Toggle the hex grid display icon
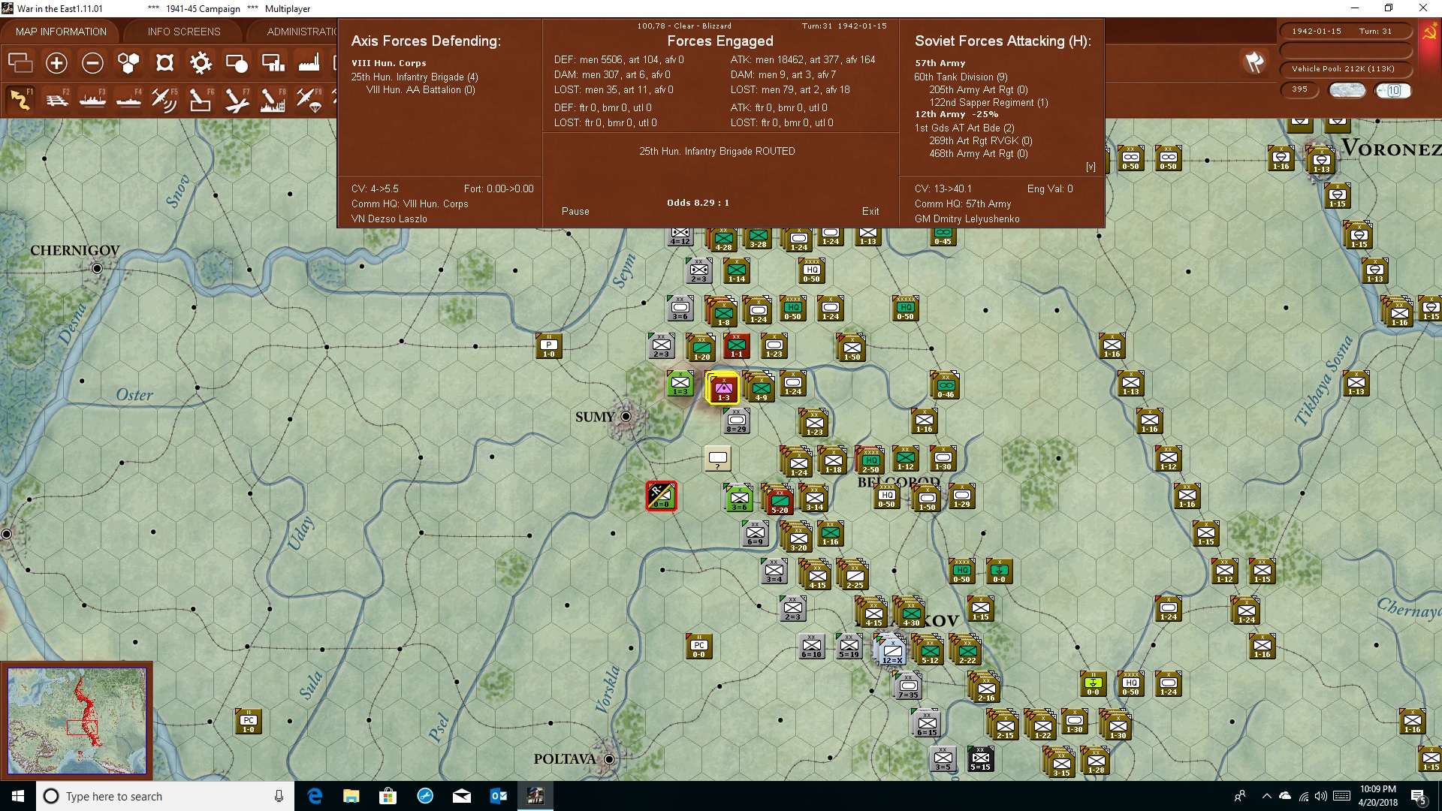Screen dimensions: 1442x811 (128, 63)
